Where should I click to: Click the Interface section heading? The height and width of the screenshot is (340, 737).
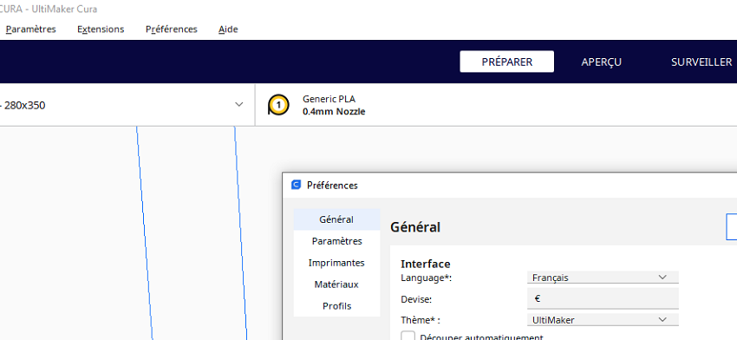(x=426, y=264)
